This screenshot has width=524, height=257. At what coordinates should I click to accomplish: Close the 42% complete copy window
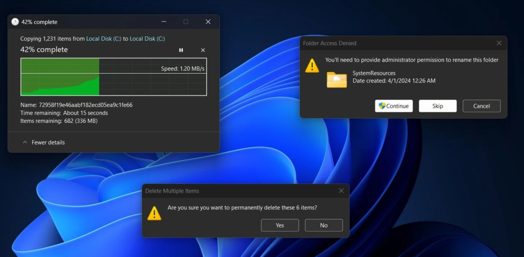point(208,22)
